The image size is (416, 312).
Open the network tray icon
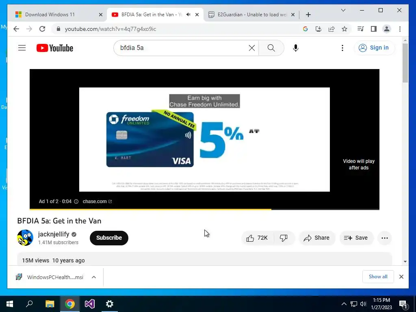[354, 304]
